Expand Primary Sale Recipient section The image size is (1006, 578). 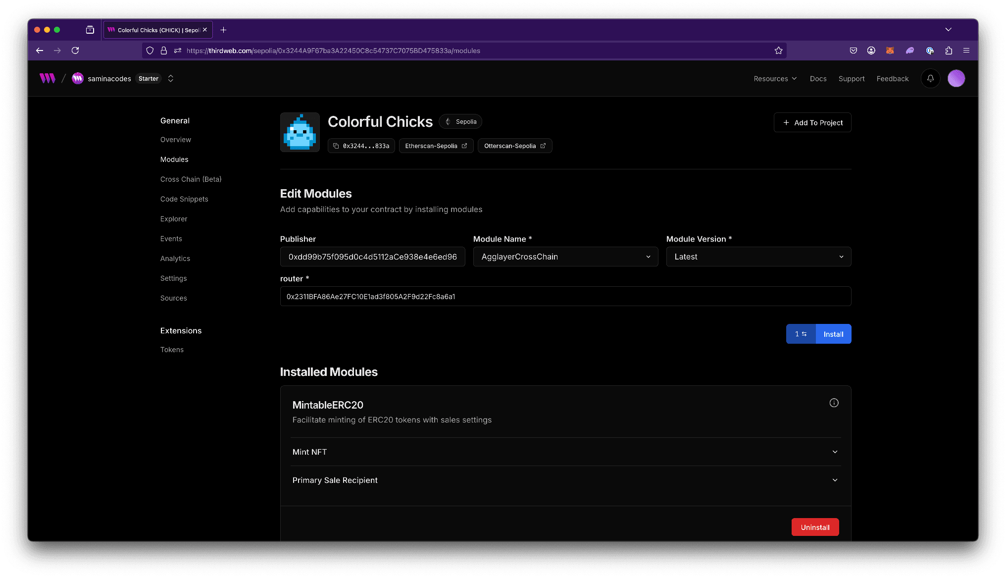click(x=565, y=480)
